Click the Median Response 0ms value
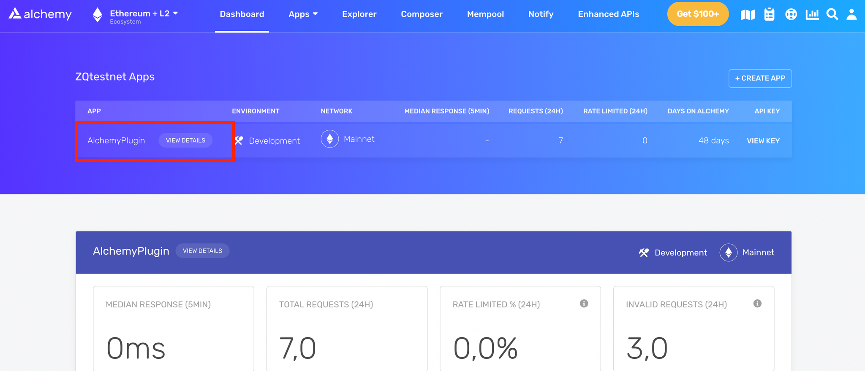 (136, 349)
